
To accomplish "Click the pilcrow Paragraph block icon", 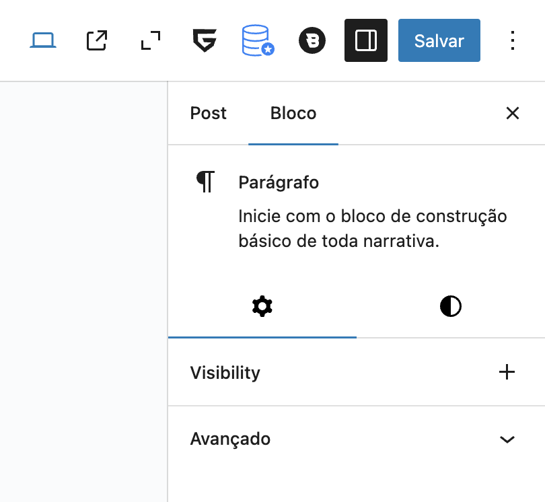I will 205,182.
